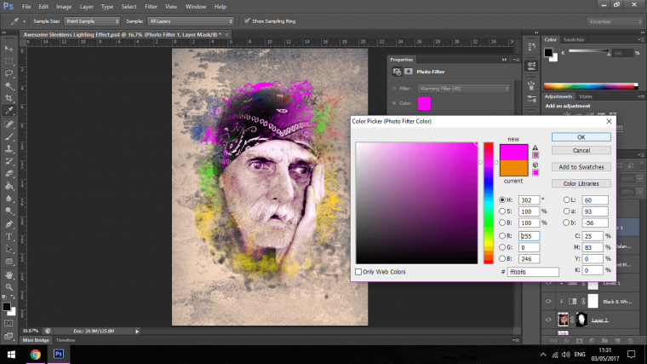Select the G green radio button

pos(502,247)
